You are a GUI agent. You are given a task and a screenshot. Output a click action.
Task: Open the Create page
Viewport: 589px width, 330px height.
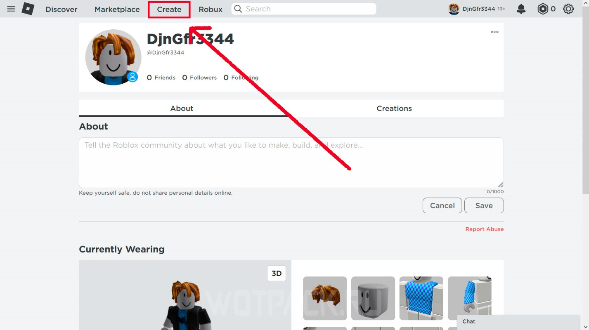[169, 9]
